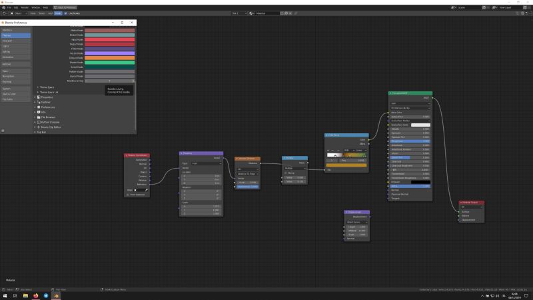Collapse the Texture Coordinate node header arrow
Viewport: 533px width, 300px height.
(126, 155)
